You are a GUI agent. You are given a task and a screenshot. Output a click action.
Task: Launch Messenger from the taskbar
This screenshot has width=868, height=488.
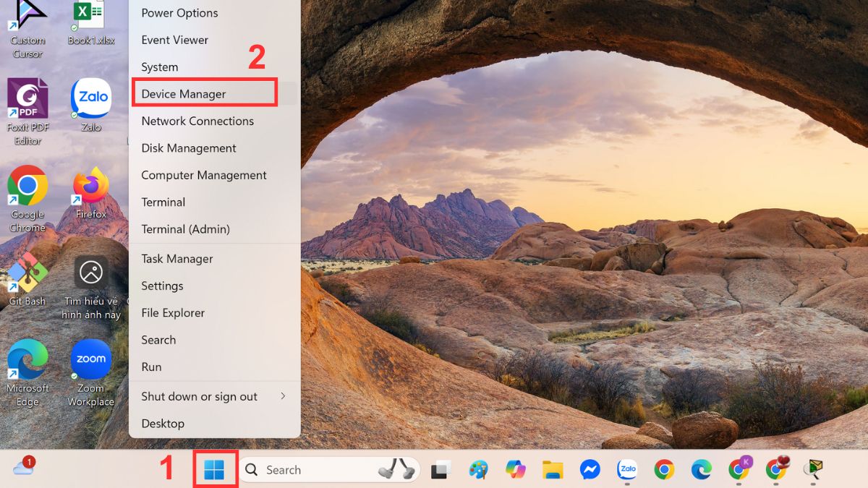(x=590, y=469)
